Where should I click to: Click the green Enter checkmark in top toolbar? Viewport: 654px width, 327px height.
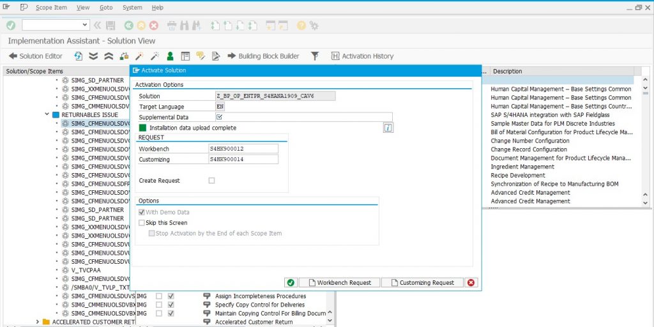(x=11, y=26)
